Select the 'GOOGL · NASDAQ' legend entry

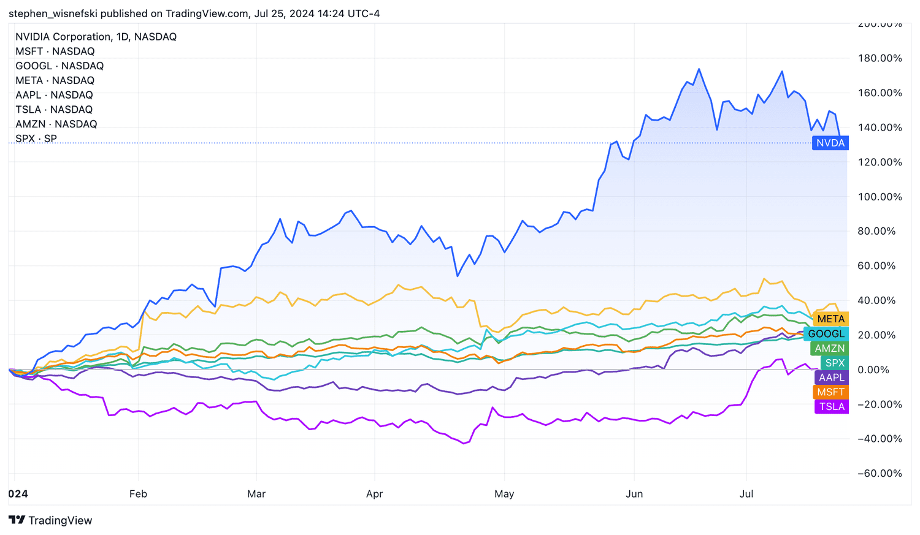[x=59, y=66]
